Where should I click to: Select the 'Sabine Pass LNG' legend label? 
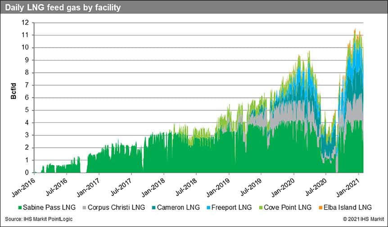49,208
